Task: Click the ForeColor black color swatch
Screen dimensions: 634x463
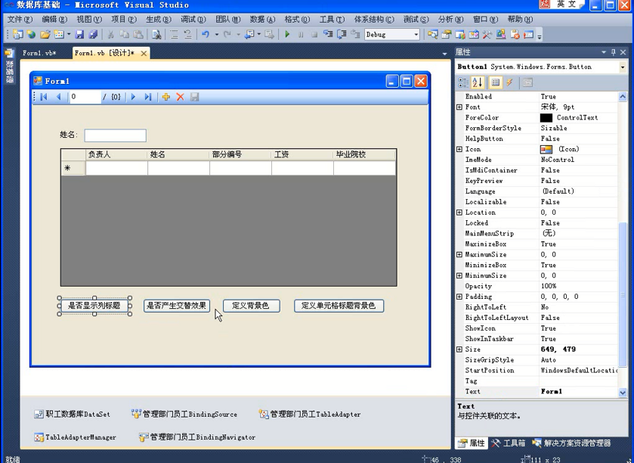Action: click(x=546, y=118)
